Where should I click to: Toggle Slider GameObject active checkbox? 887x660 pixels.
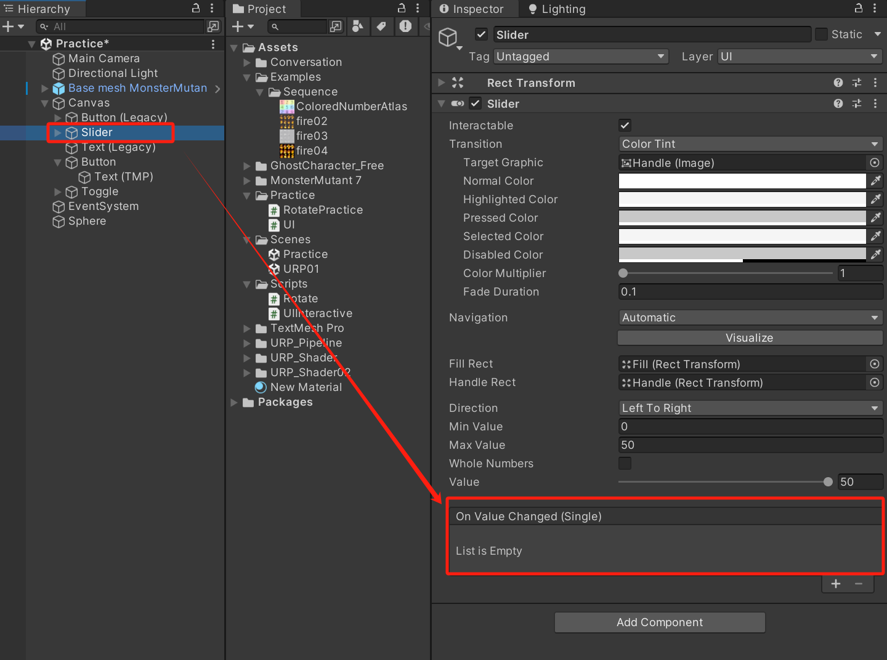482,34
